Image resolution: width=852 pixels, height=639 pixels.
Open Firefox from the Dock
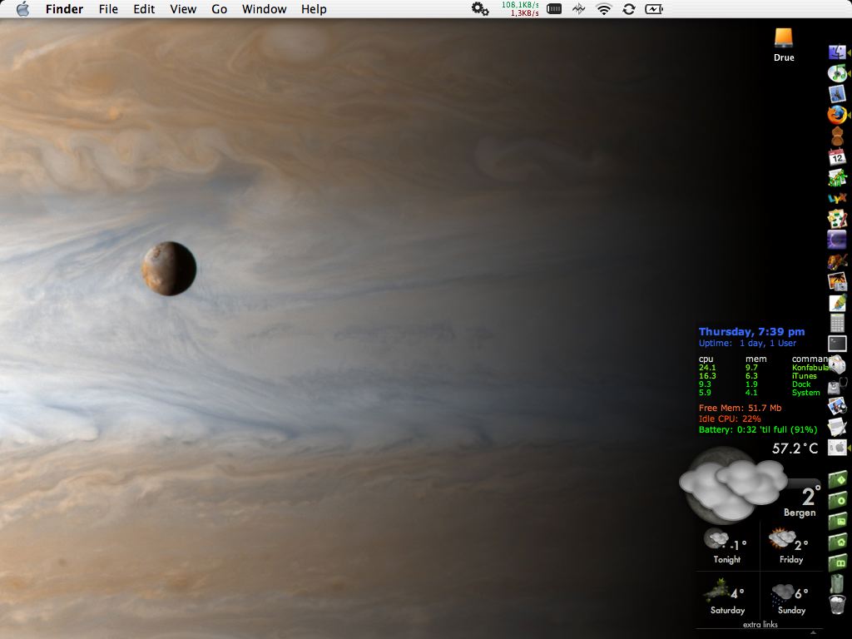click(837, 114)
